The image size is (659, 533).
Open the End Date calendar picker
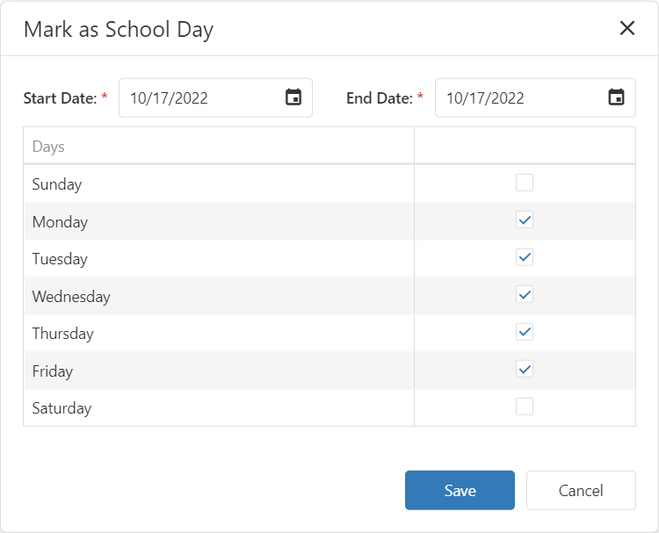(617, 97)
